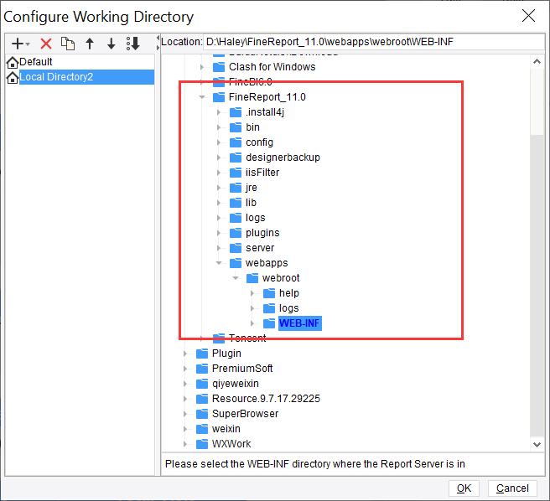Screen dimensions: 550x501
Task: Collapse the FineReport_11.0 folder
Action: point(202,97)
